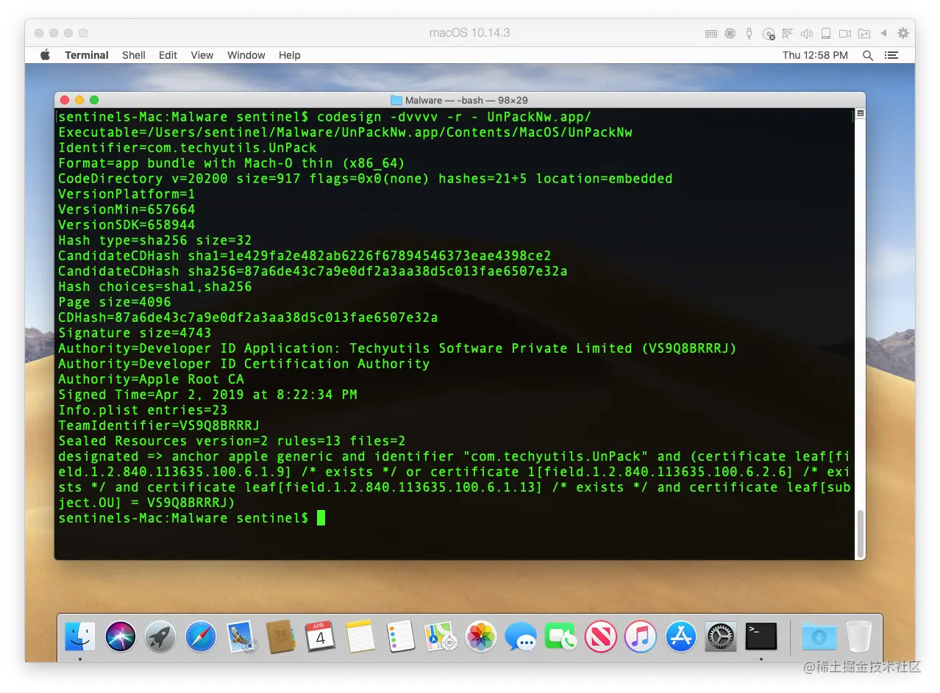The width and height of the screenshot is (940, 693).
Task: Click the 'Hash choices=sha1,sha256' line
Action: point(155,287)
